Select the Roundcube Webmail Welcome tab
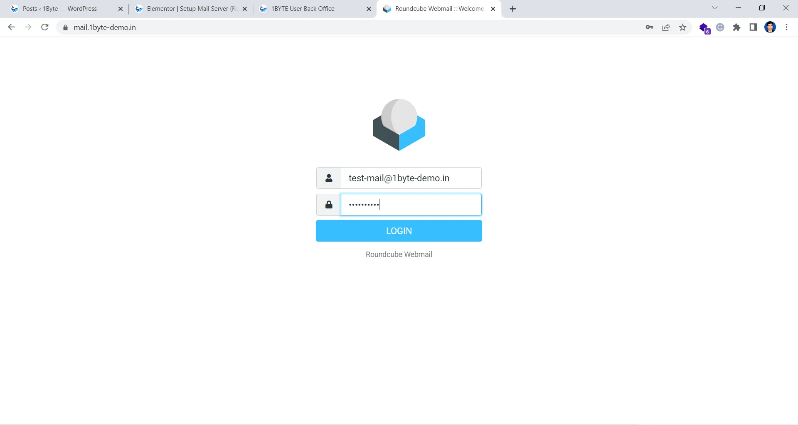The height and width of the screenshot is (425, 798). [439, 9]
